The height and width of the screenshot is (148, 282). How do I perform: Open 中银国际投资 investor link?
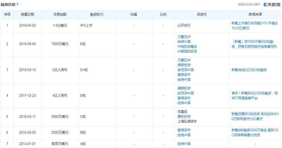[x=187, y=51]
